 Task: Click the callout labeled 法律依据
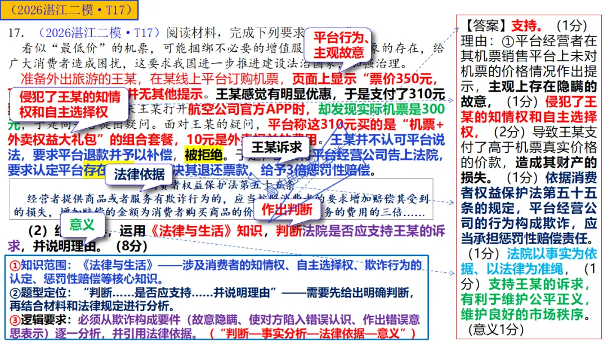(x=139, y=175)
